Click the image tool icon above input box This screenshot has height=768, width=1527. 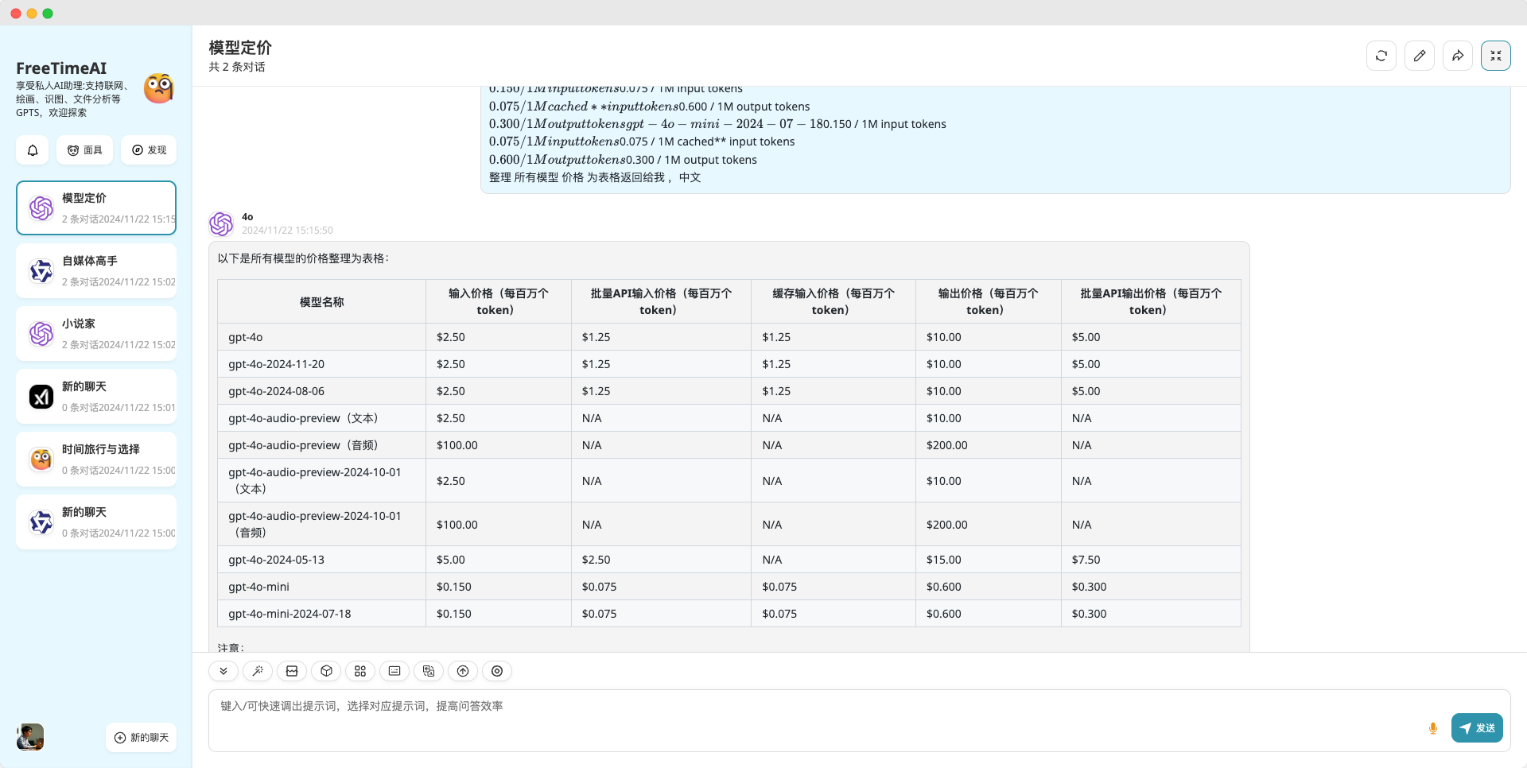point(292,671)
